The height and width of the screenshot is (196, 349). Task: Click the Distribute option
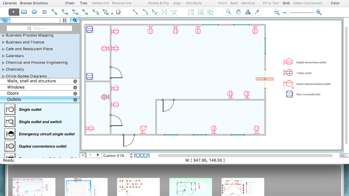click(194, 3)
